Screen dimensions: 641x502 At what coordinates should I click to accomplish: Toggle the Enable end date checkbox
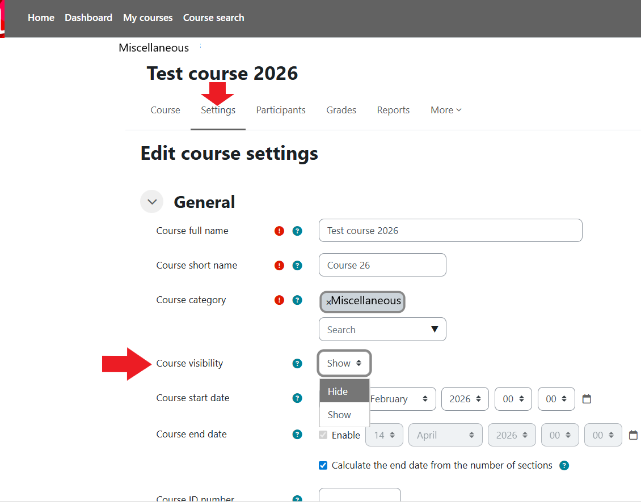(x=323, y=435)
